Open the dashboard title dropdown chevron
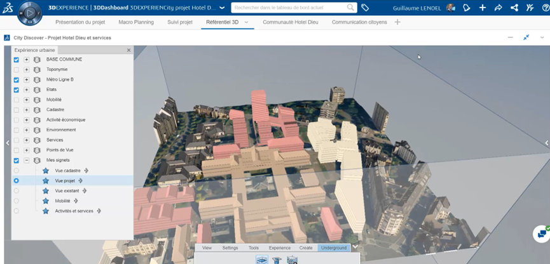550x264 pixels. [x=222, y=8]
